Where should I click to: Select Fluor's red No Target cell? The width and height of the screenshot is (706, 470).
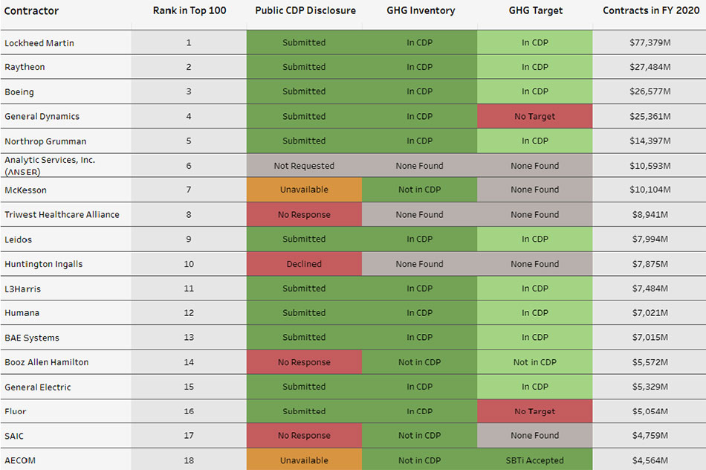(x=534, y=411)
